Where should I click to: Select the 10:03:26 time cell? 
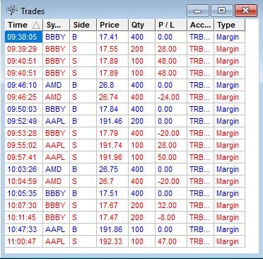point(24,169)
